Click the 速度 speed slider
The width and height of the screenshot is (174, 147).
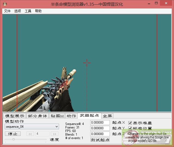[x=25, y=139]
